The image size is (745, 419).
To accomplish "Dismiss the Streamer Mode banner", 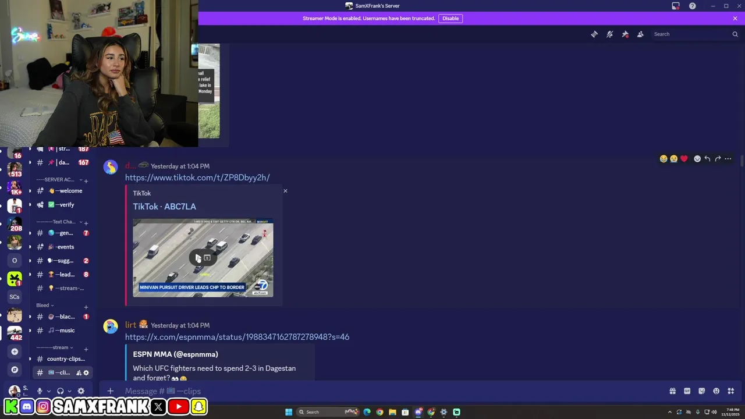I will (x=735, y=18).
